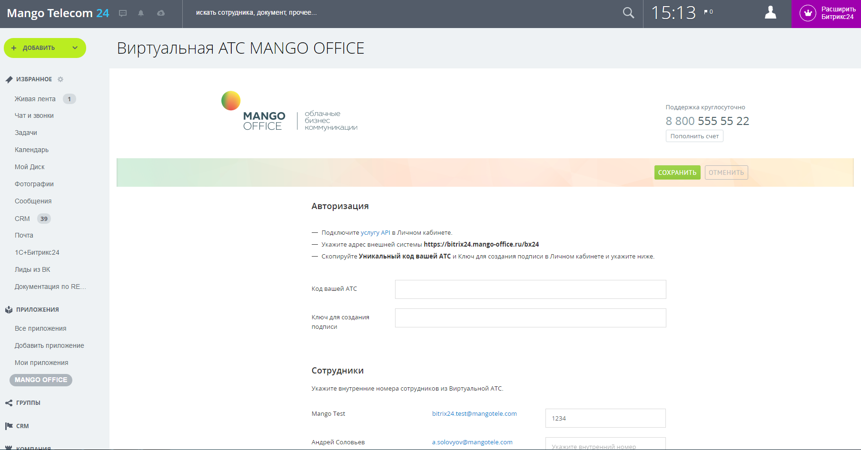Click the CRM flag icon in the sidebar

coord(10,426)
